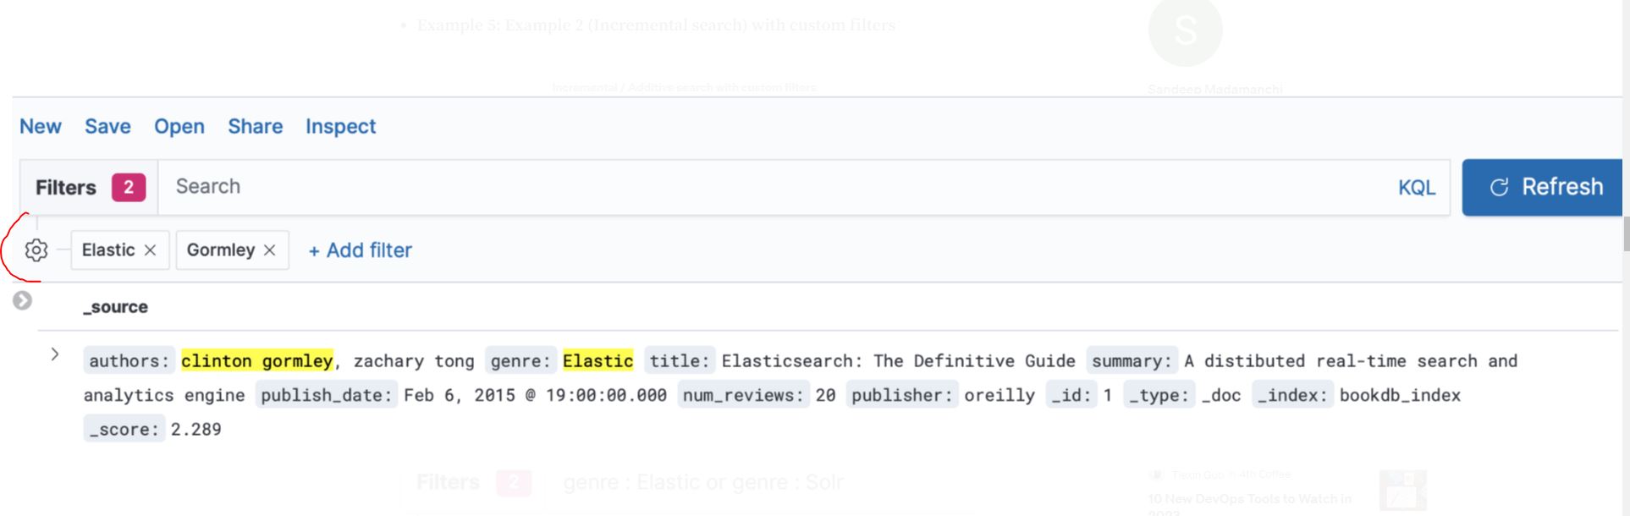Toggle the Filters button with badge 2
This screenshot has height=516, width=1630.
coord(89,187)
